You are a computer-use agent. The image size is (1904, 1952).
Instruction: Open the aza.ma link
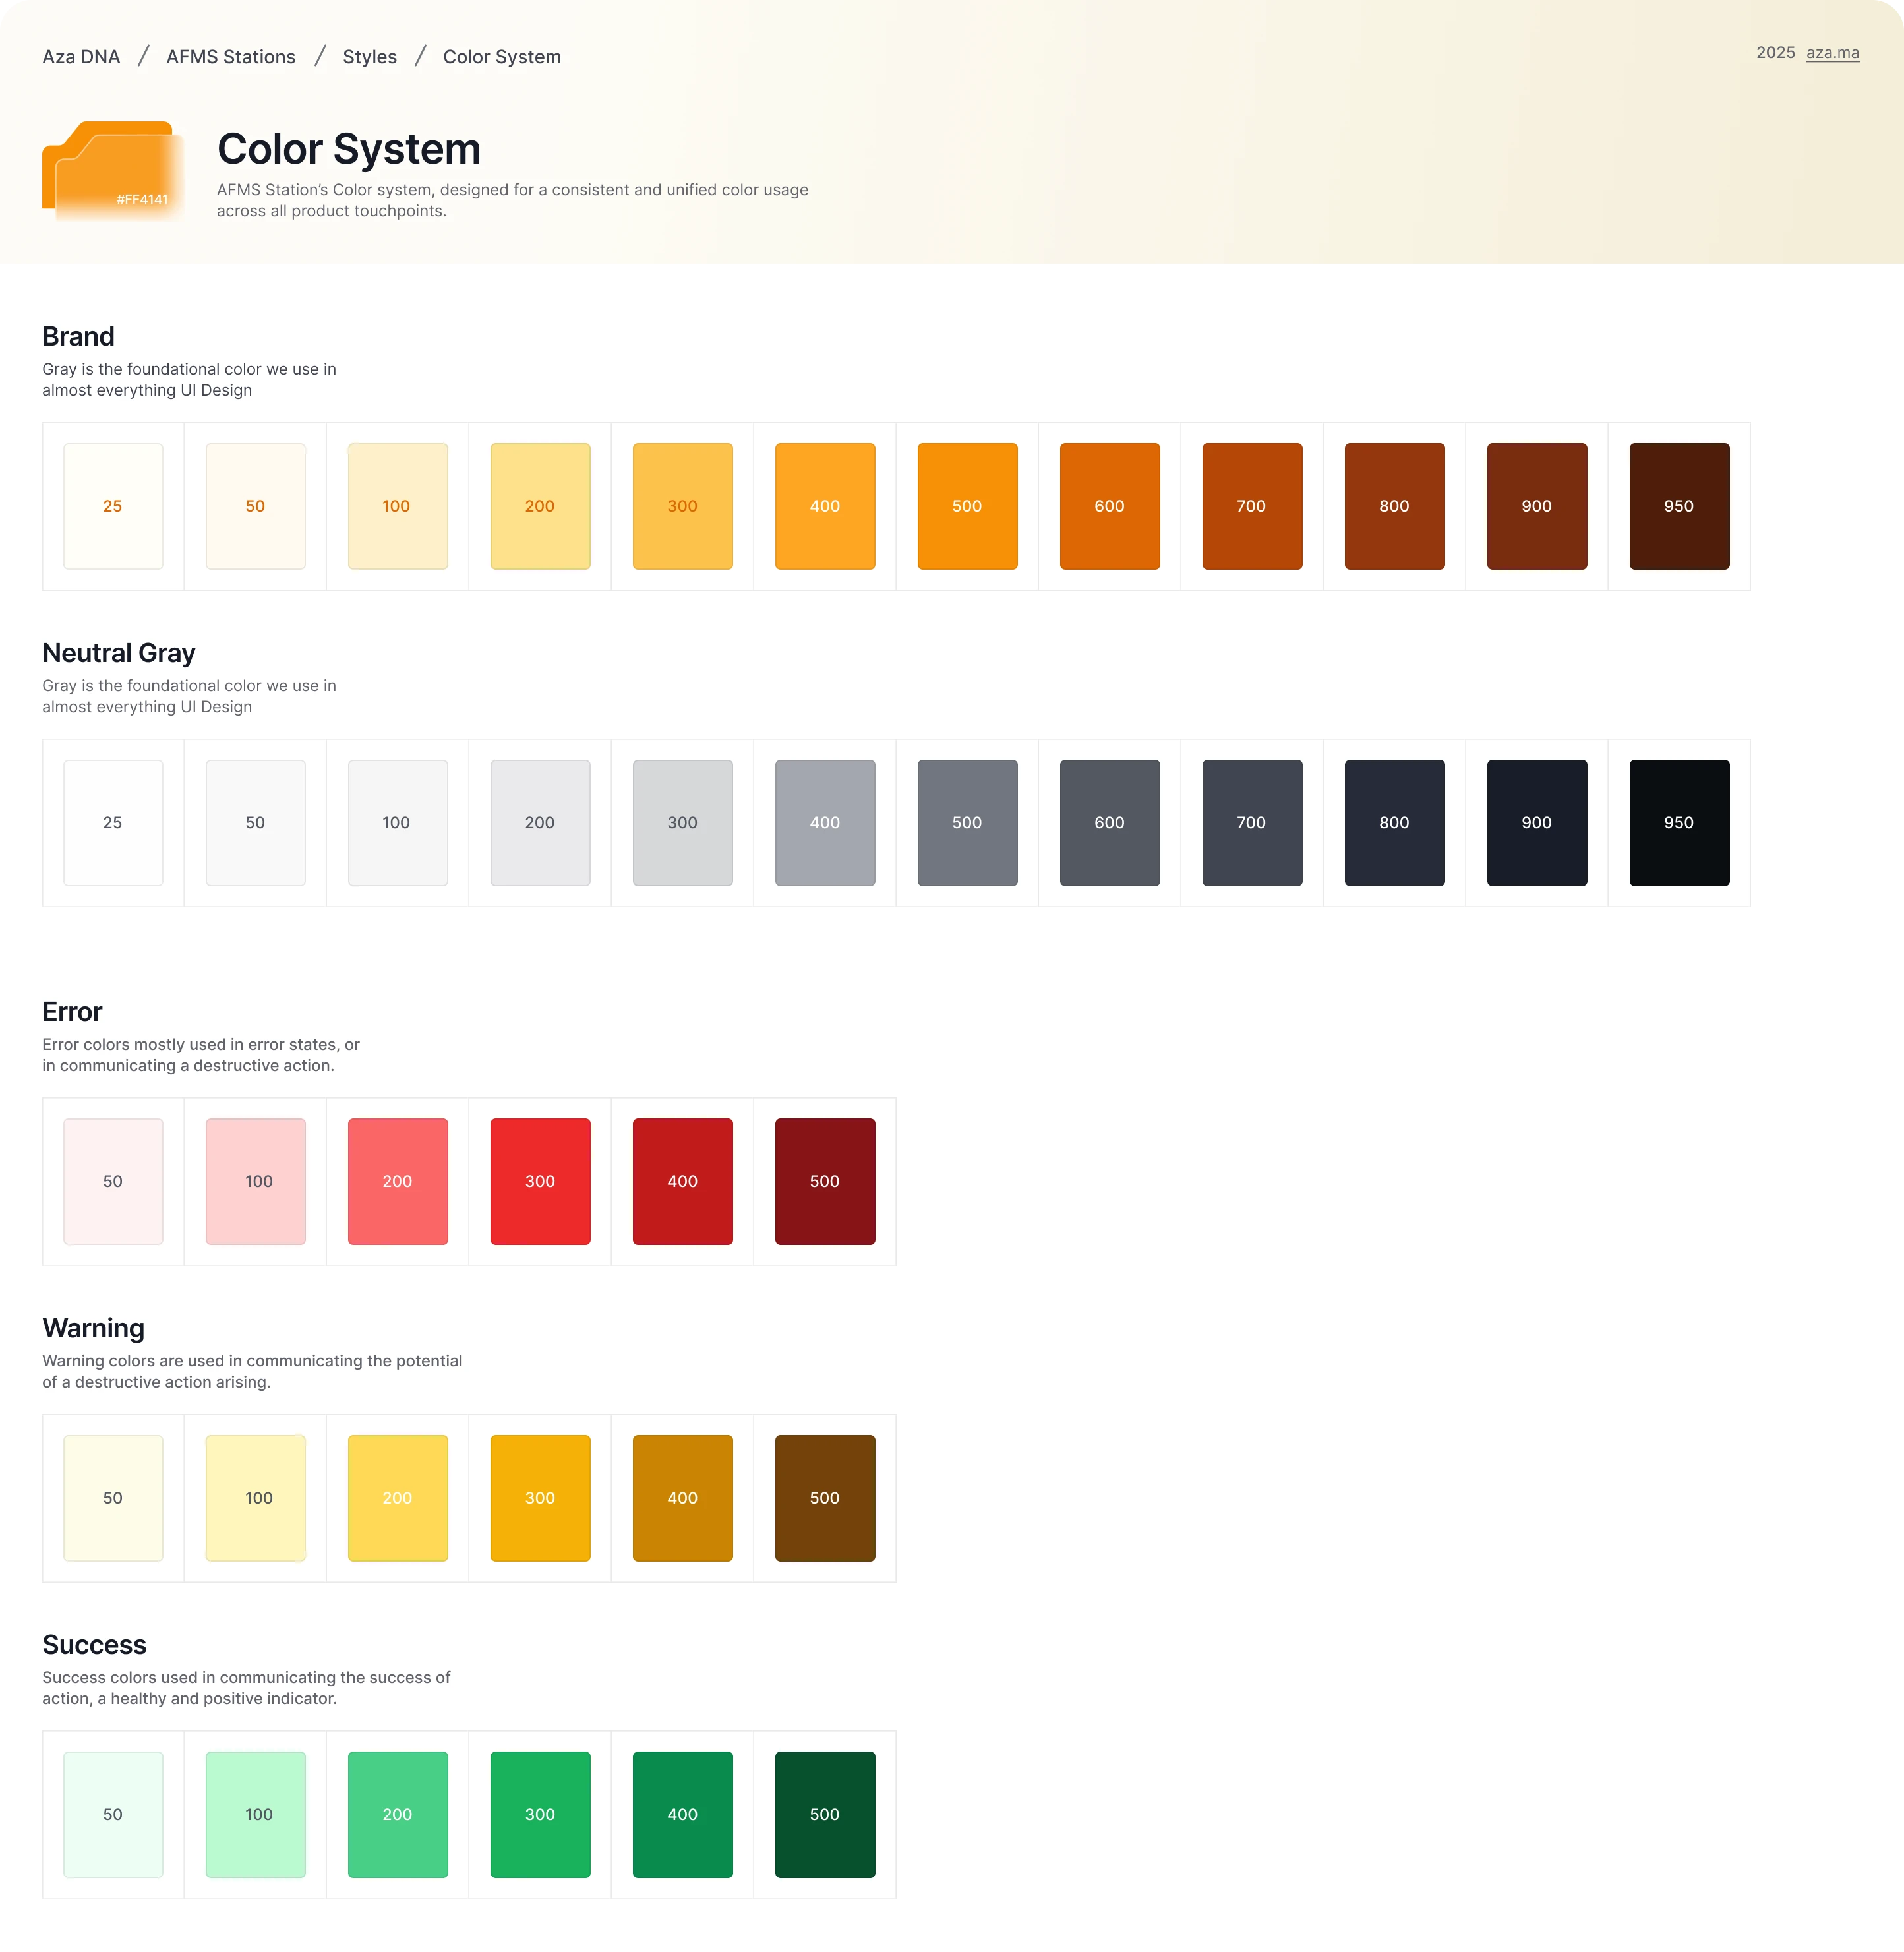pos(1832,53)
